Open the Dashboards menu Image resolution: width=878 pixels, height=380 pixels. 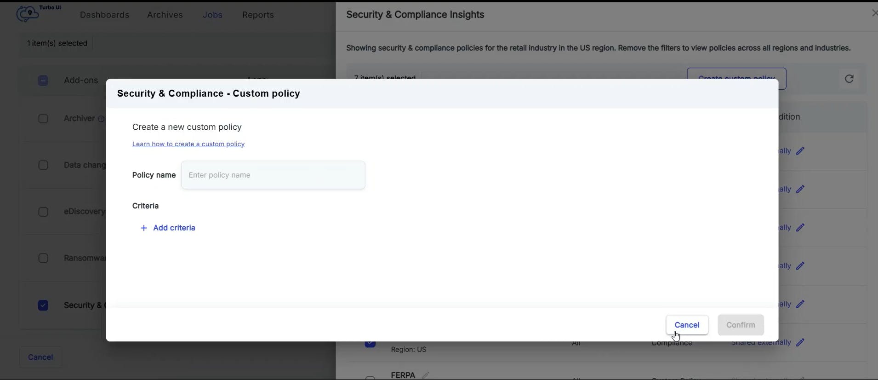tap(104, 15)
